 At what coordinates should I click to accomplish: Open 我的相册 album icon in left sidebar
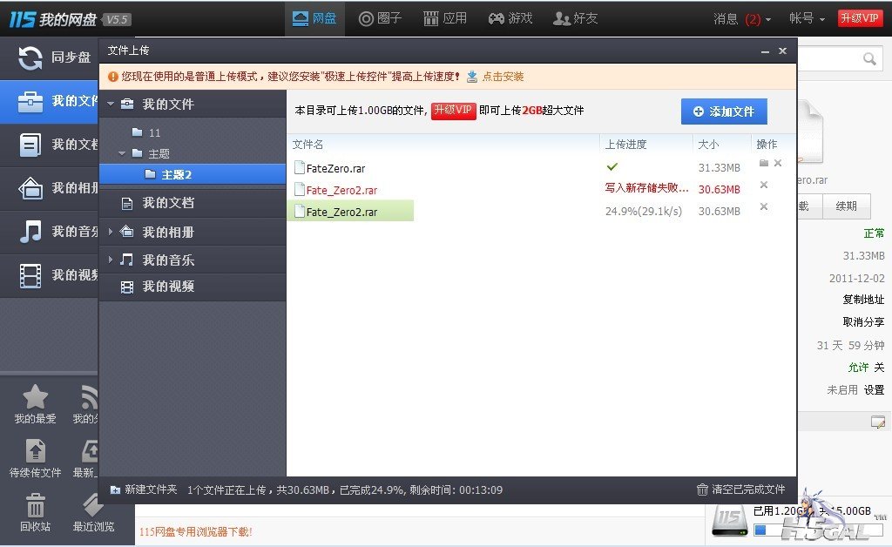click(x=30, y=188)
